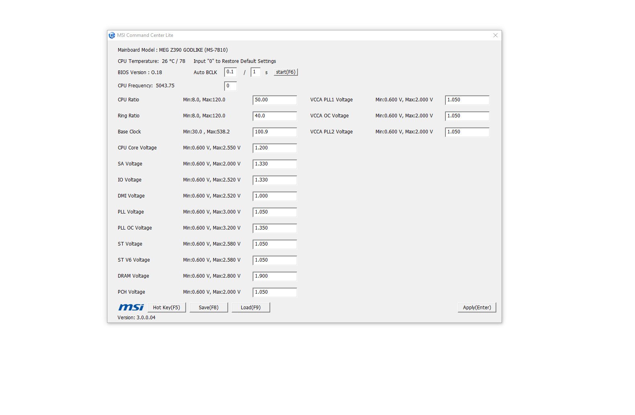The image size is (635, 415).
Task: Close the MSI Command Center Lite window
Action: pyautogui.click(x=495, y=35)
